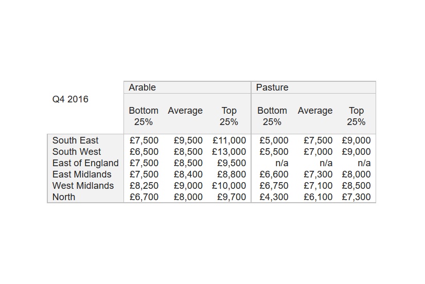Click the £4,300 North pasture cell
Image resolution: width=425 pixels, height=284 pixels.
pos(274,197)
